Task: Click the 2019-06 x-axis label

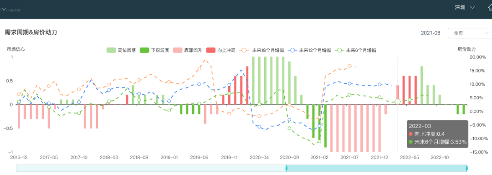Action: (199, 157)
